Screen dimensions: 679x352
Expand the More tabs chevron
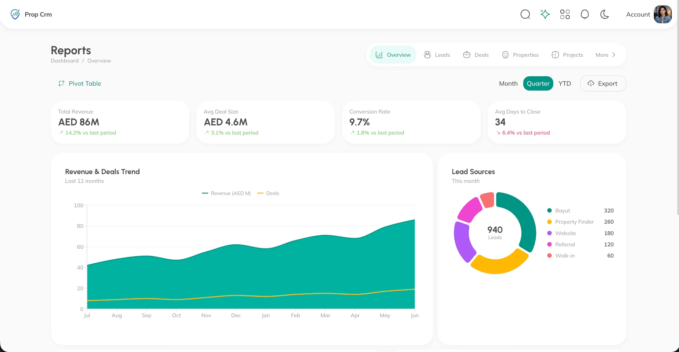[x=613, y=55]
